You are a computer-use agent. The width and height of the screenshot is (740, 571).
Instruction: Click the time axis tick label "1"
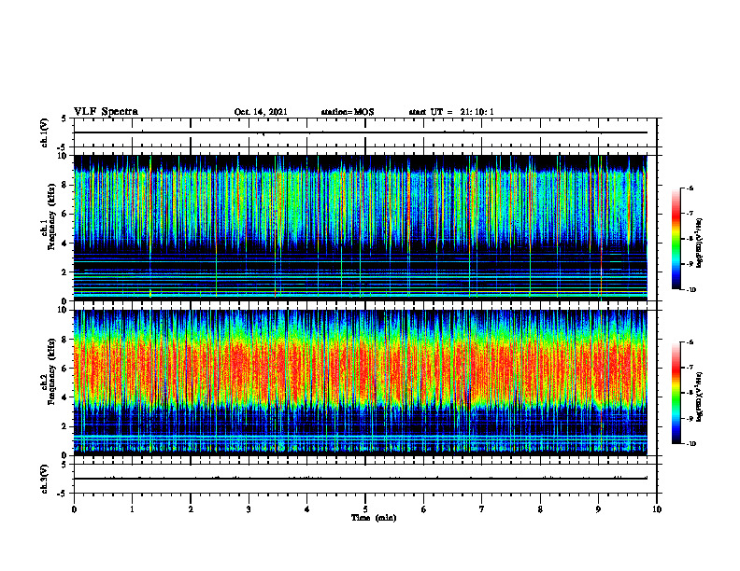coord(132,509)
